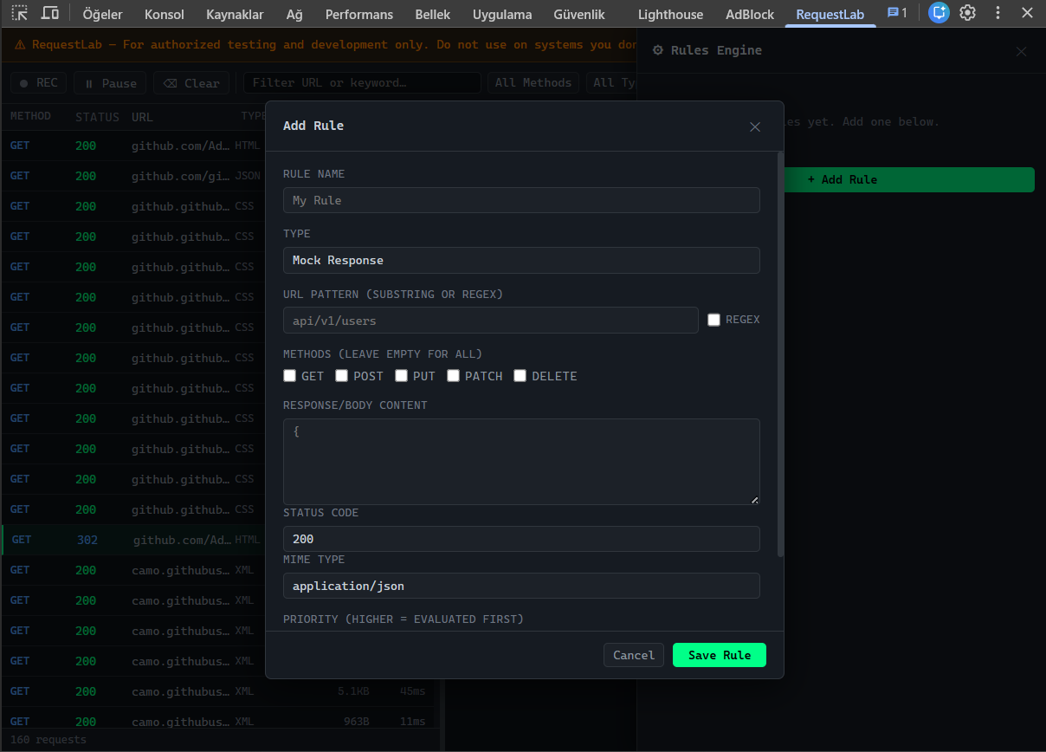Click the blue AI assistance icon
This screenshot has height=752, width=1046.
click(x=939, y=13)
